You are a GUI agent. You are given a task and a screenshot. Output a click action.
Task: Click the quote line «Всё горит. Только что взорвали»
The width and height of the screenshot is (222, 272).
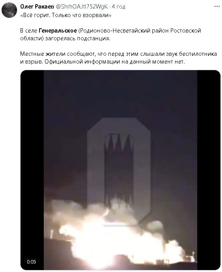point(66,15)
